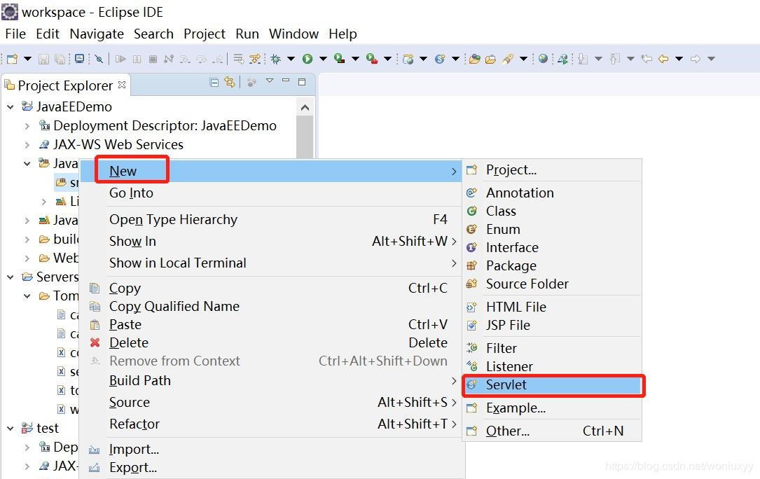
Task: Click Go Into in context menu
Action: tap(272, 193)
